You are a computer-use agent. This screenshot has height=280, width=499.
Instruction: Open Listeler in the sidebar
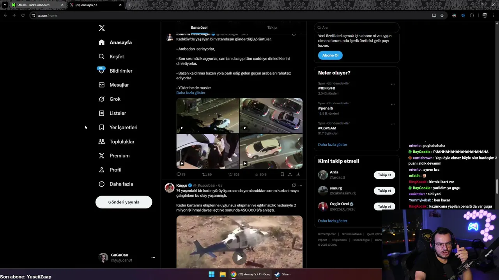[112, 113]
